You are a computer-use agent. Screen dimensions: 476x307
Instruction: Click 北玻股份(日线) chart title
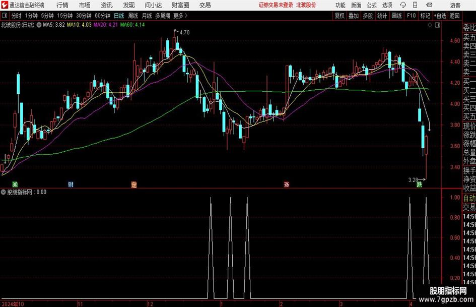tap(18, 25)
